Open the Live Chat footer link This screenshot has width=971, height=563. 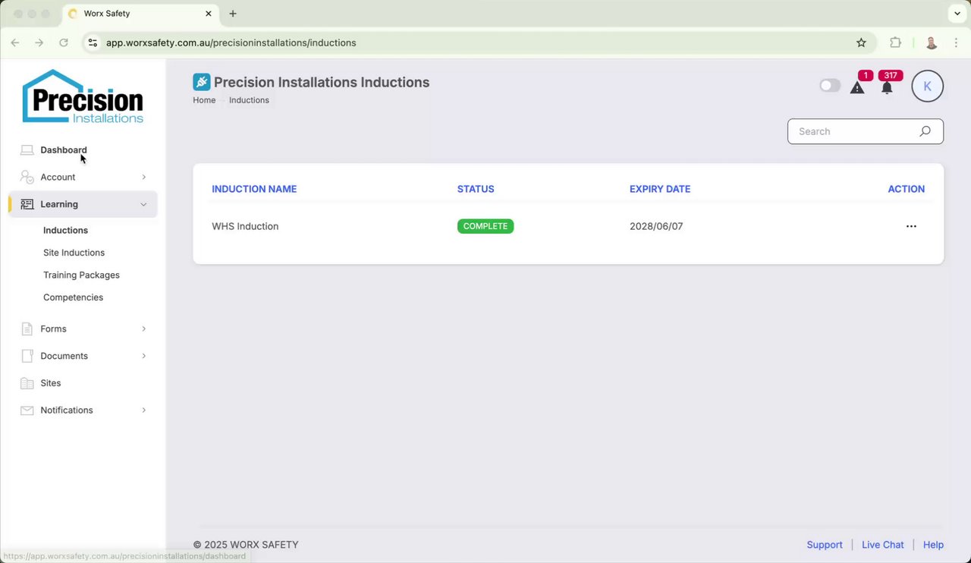[x=882, y=545]
